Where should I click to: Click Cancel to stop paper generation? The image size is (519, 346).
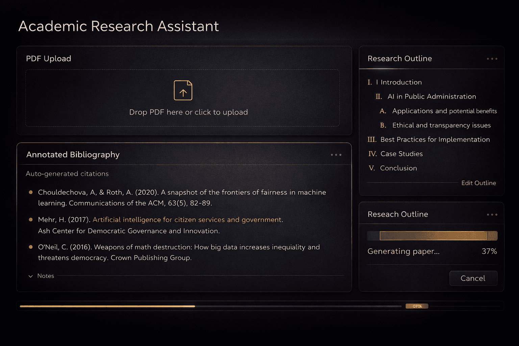coord(473,278)
